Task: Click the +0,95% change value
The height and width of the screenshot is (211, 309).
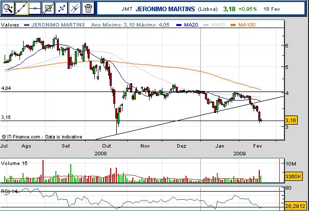Action: click(248, 9)
